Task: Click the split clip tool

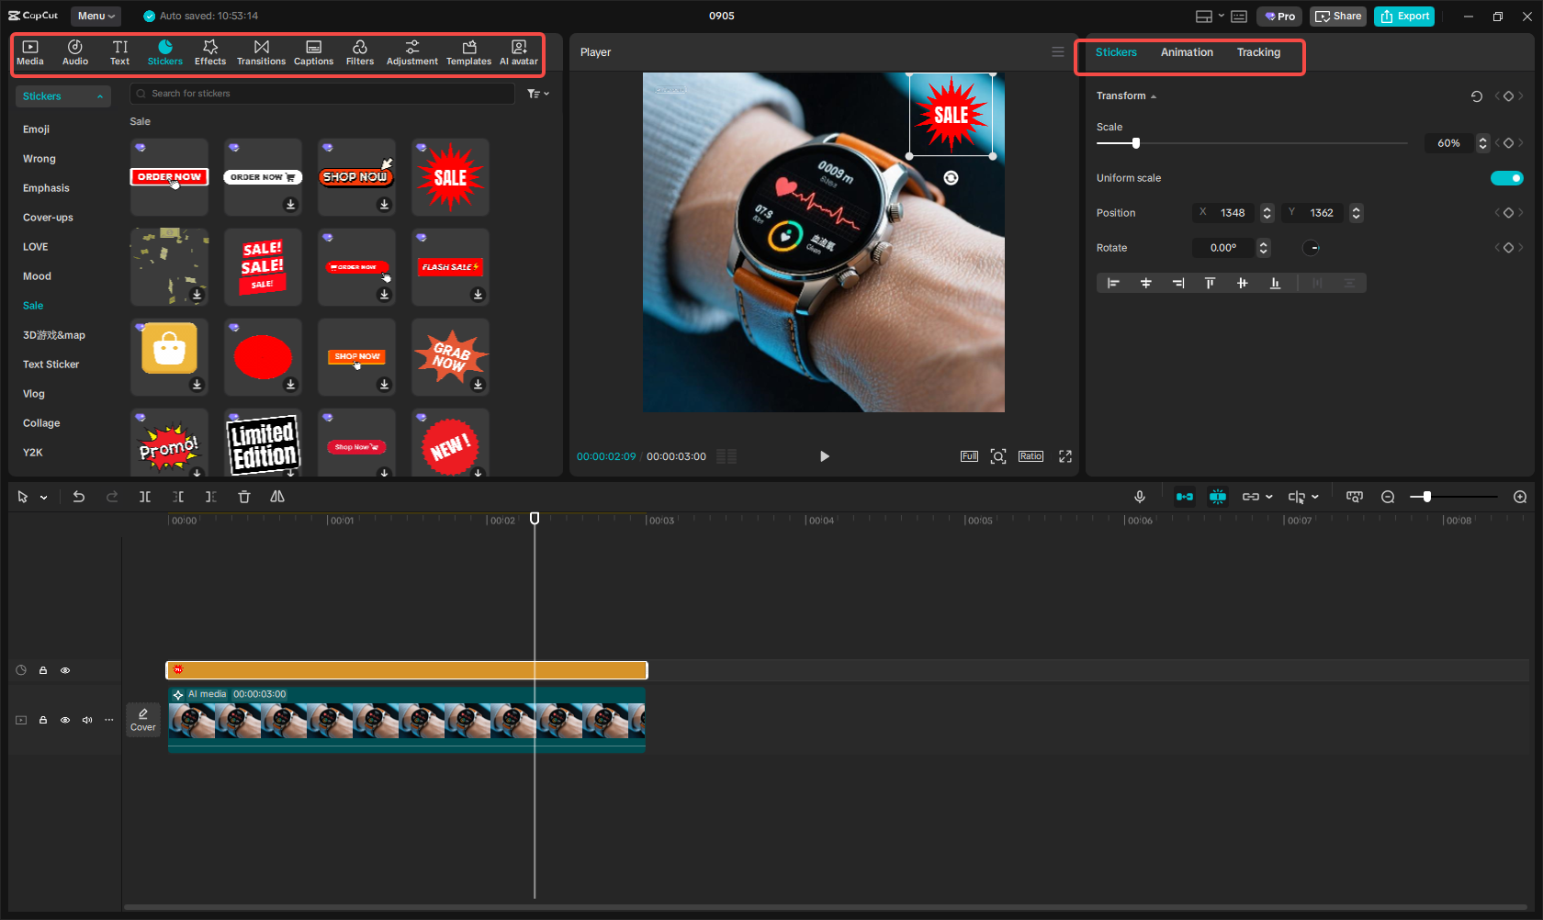Action: (x=145, y=497)
